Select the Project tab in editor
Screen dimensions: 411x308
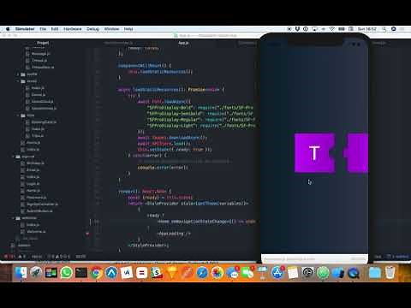(43, 43)
